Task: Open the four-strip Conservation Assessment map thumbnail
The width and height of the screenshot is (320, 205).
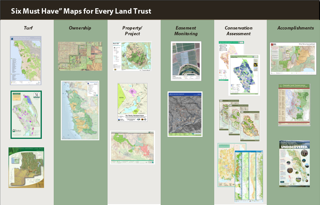Action: coord(249,177)
